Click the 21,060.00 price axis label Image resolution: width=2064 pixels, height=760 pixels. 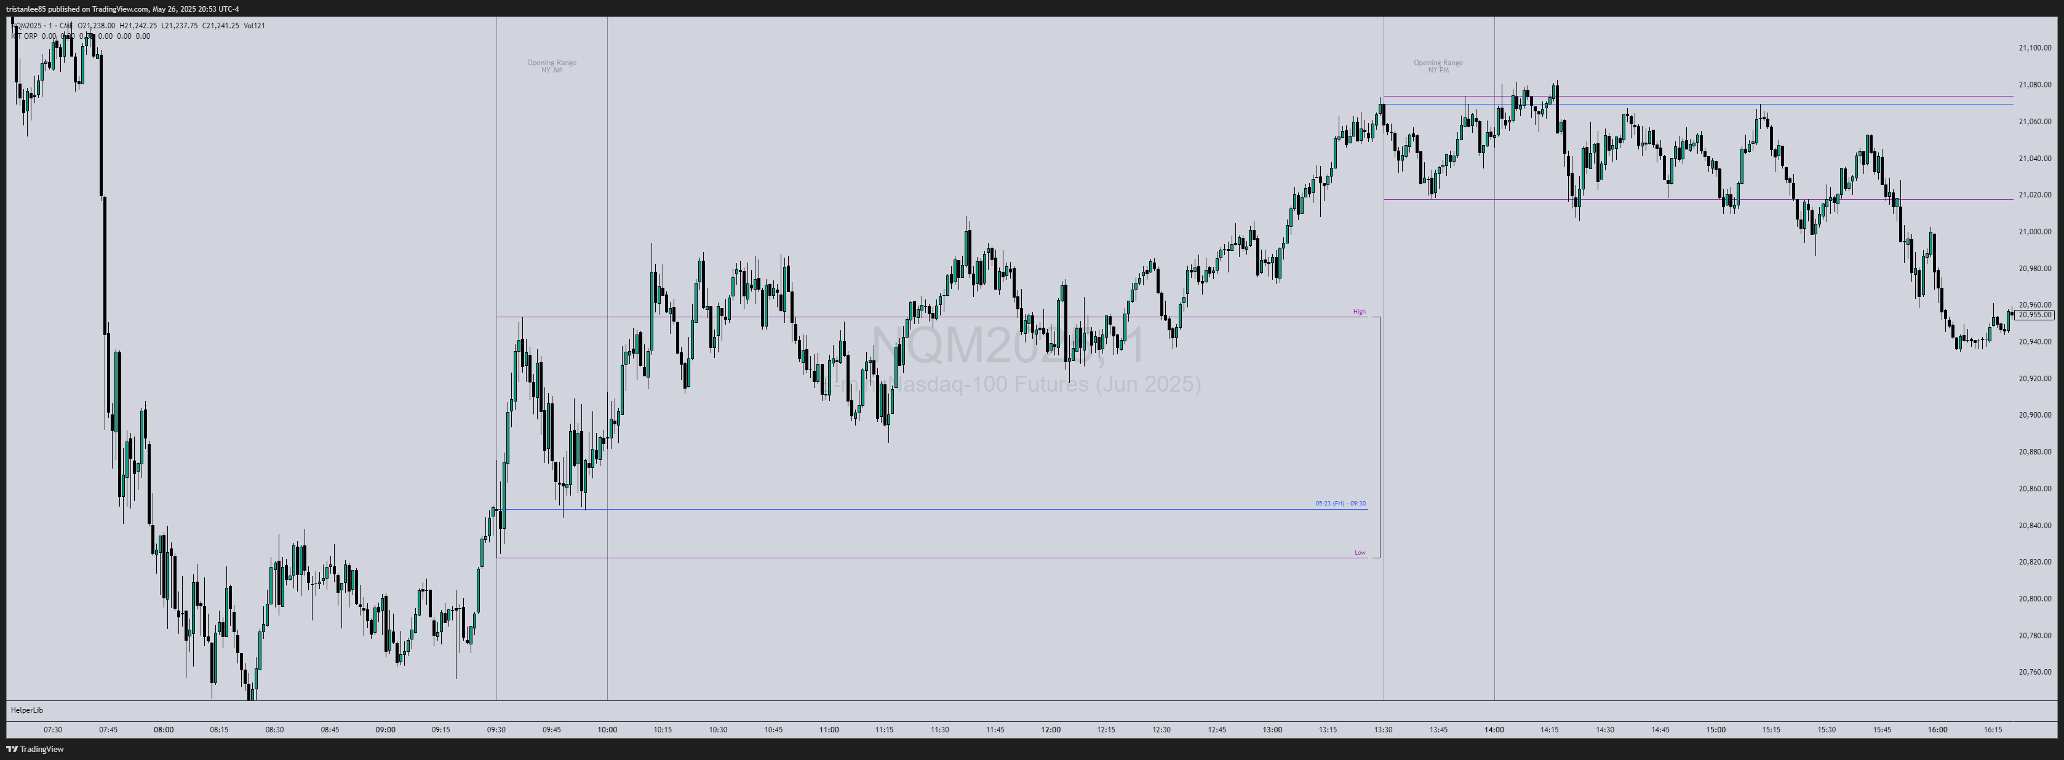tap(2034, 122)
